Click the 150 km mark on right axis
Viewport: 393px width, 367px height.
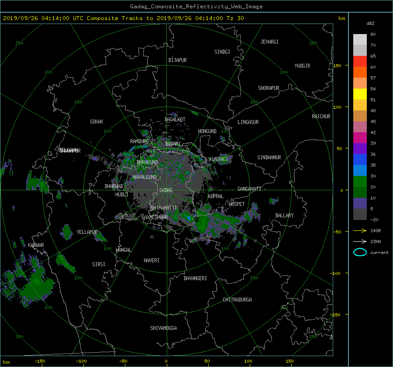pos(337,65)
